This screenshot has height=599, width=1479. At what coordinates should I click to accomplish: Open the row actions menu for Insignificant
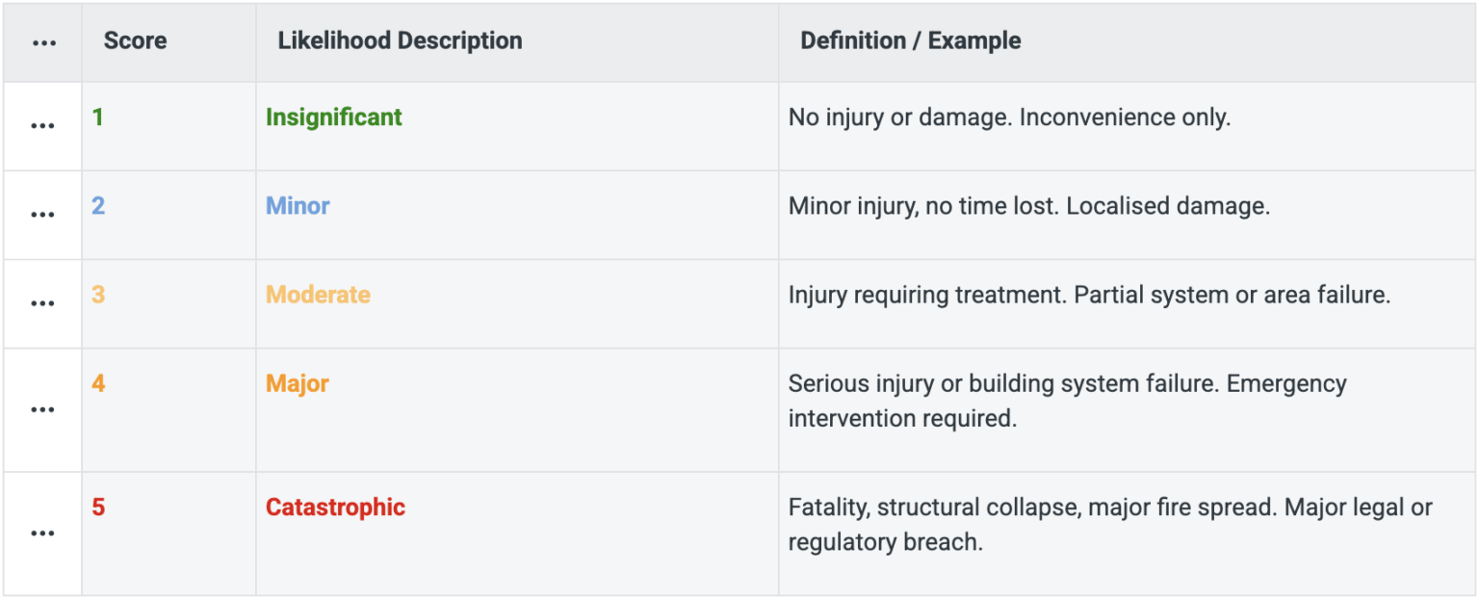[x=42, y=125]
